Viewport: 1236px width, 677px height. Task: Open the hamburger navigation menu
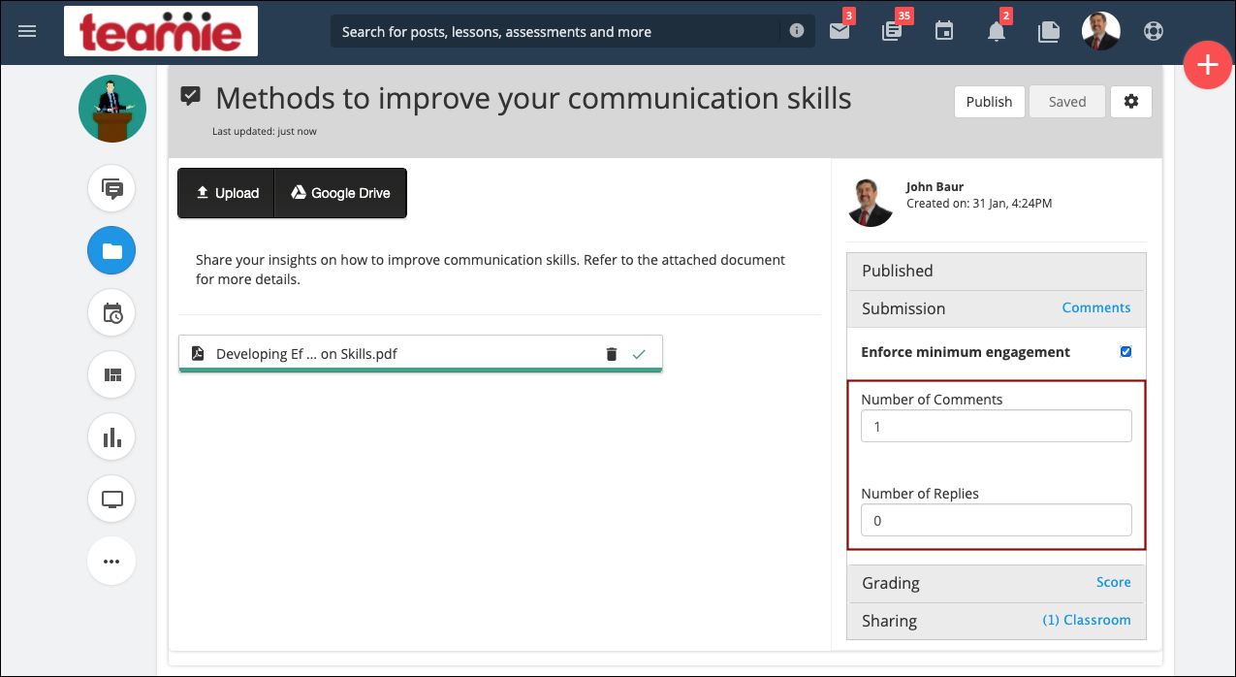(27, 31)
